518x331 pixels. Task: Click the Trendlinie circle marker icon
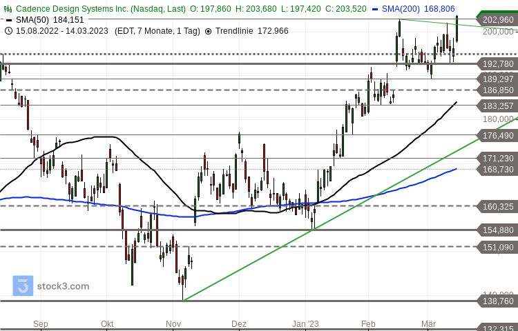(208, 31)
